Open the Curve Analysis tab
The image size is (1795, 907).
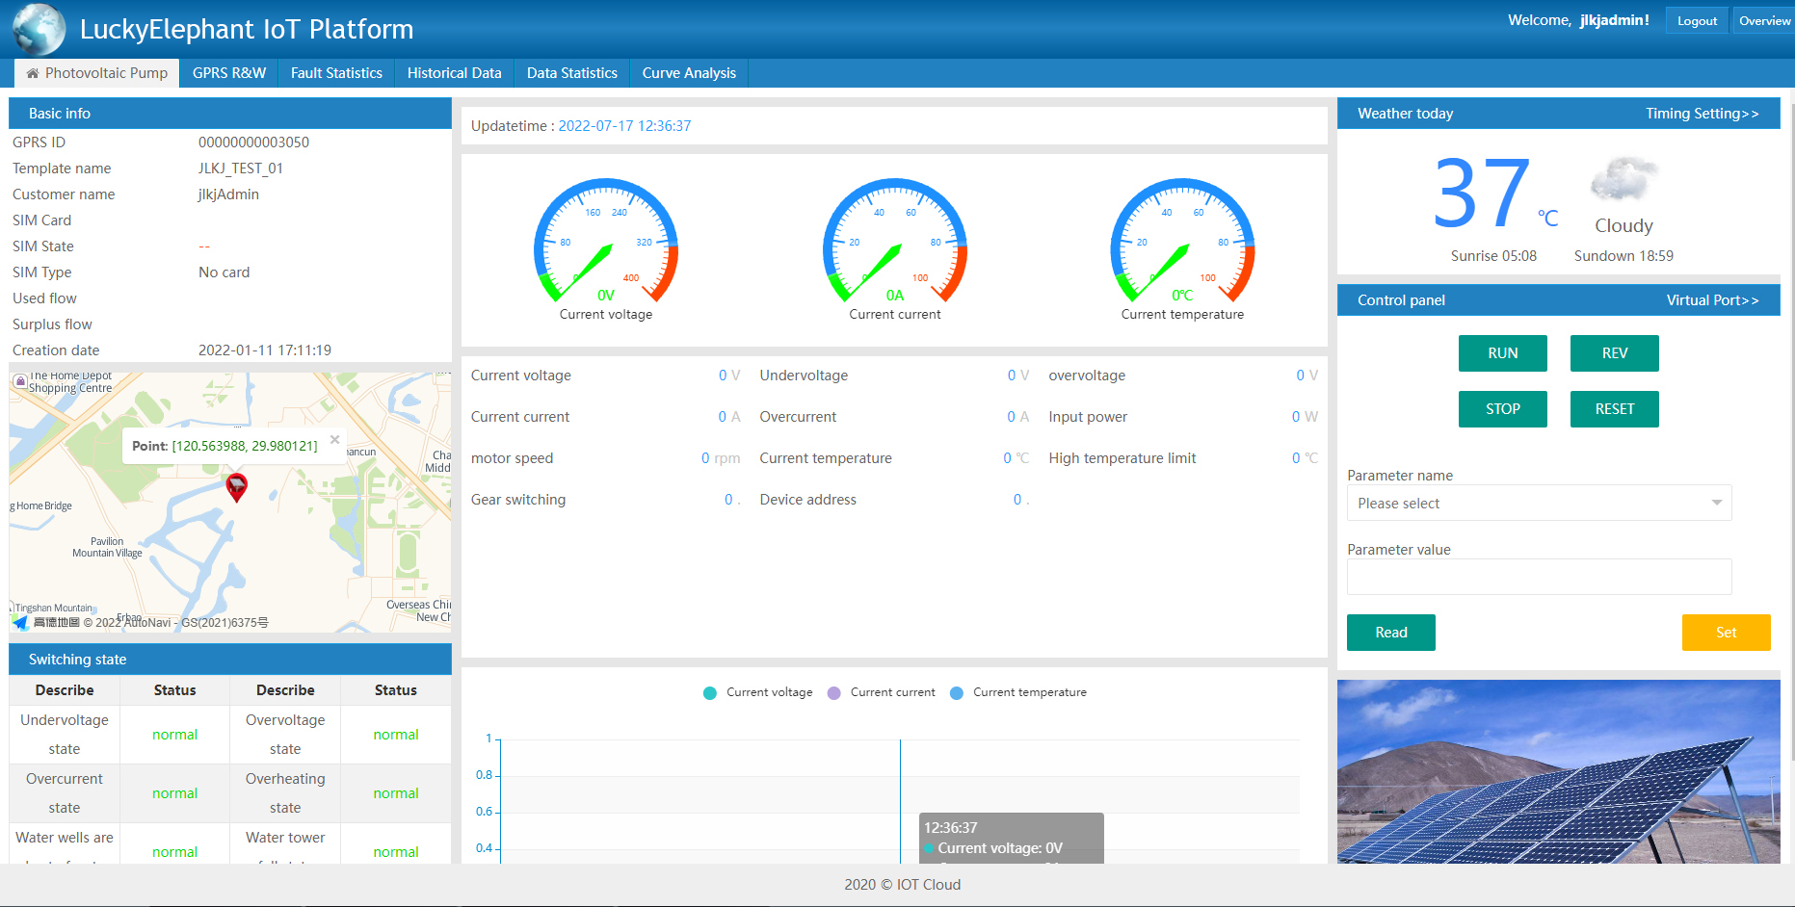[689, 73]
